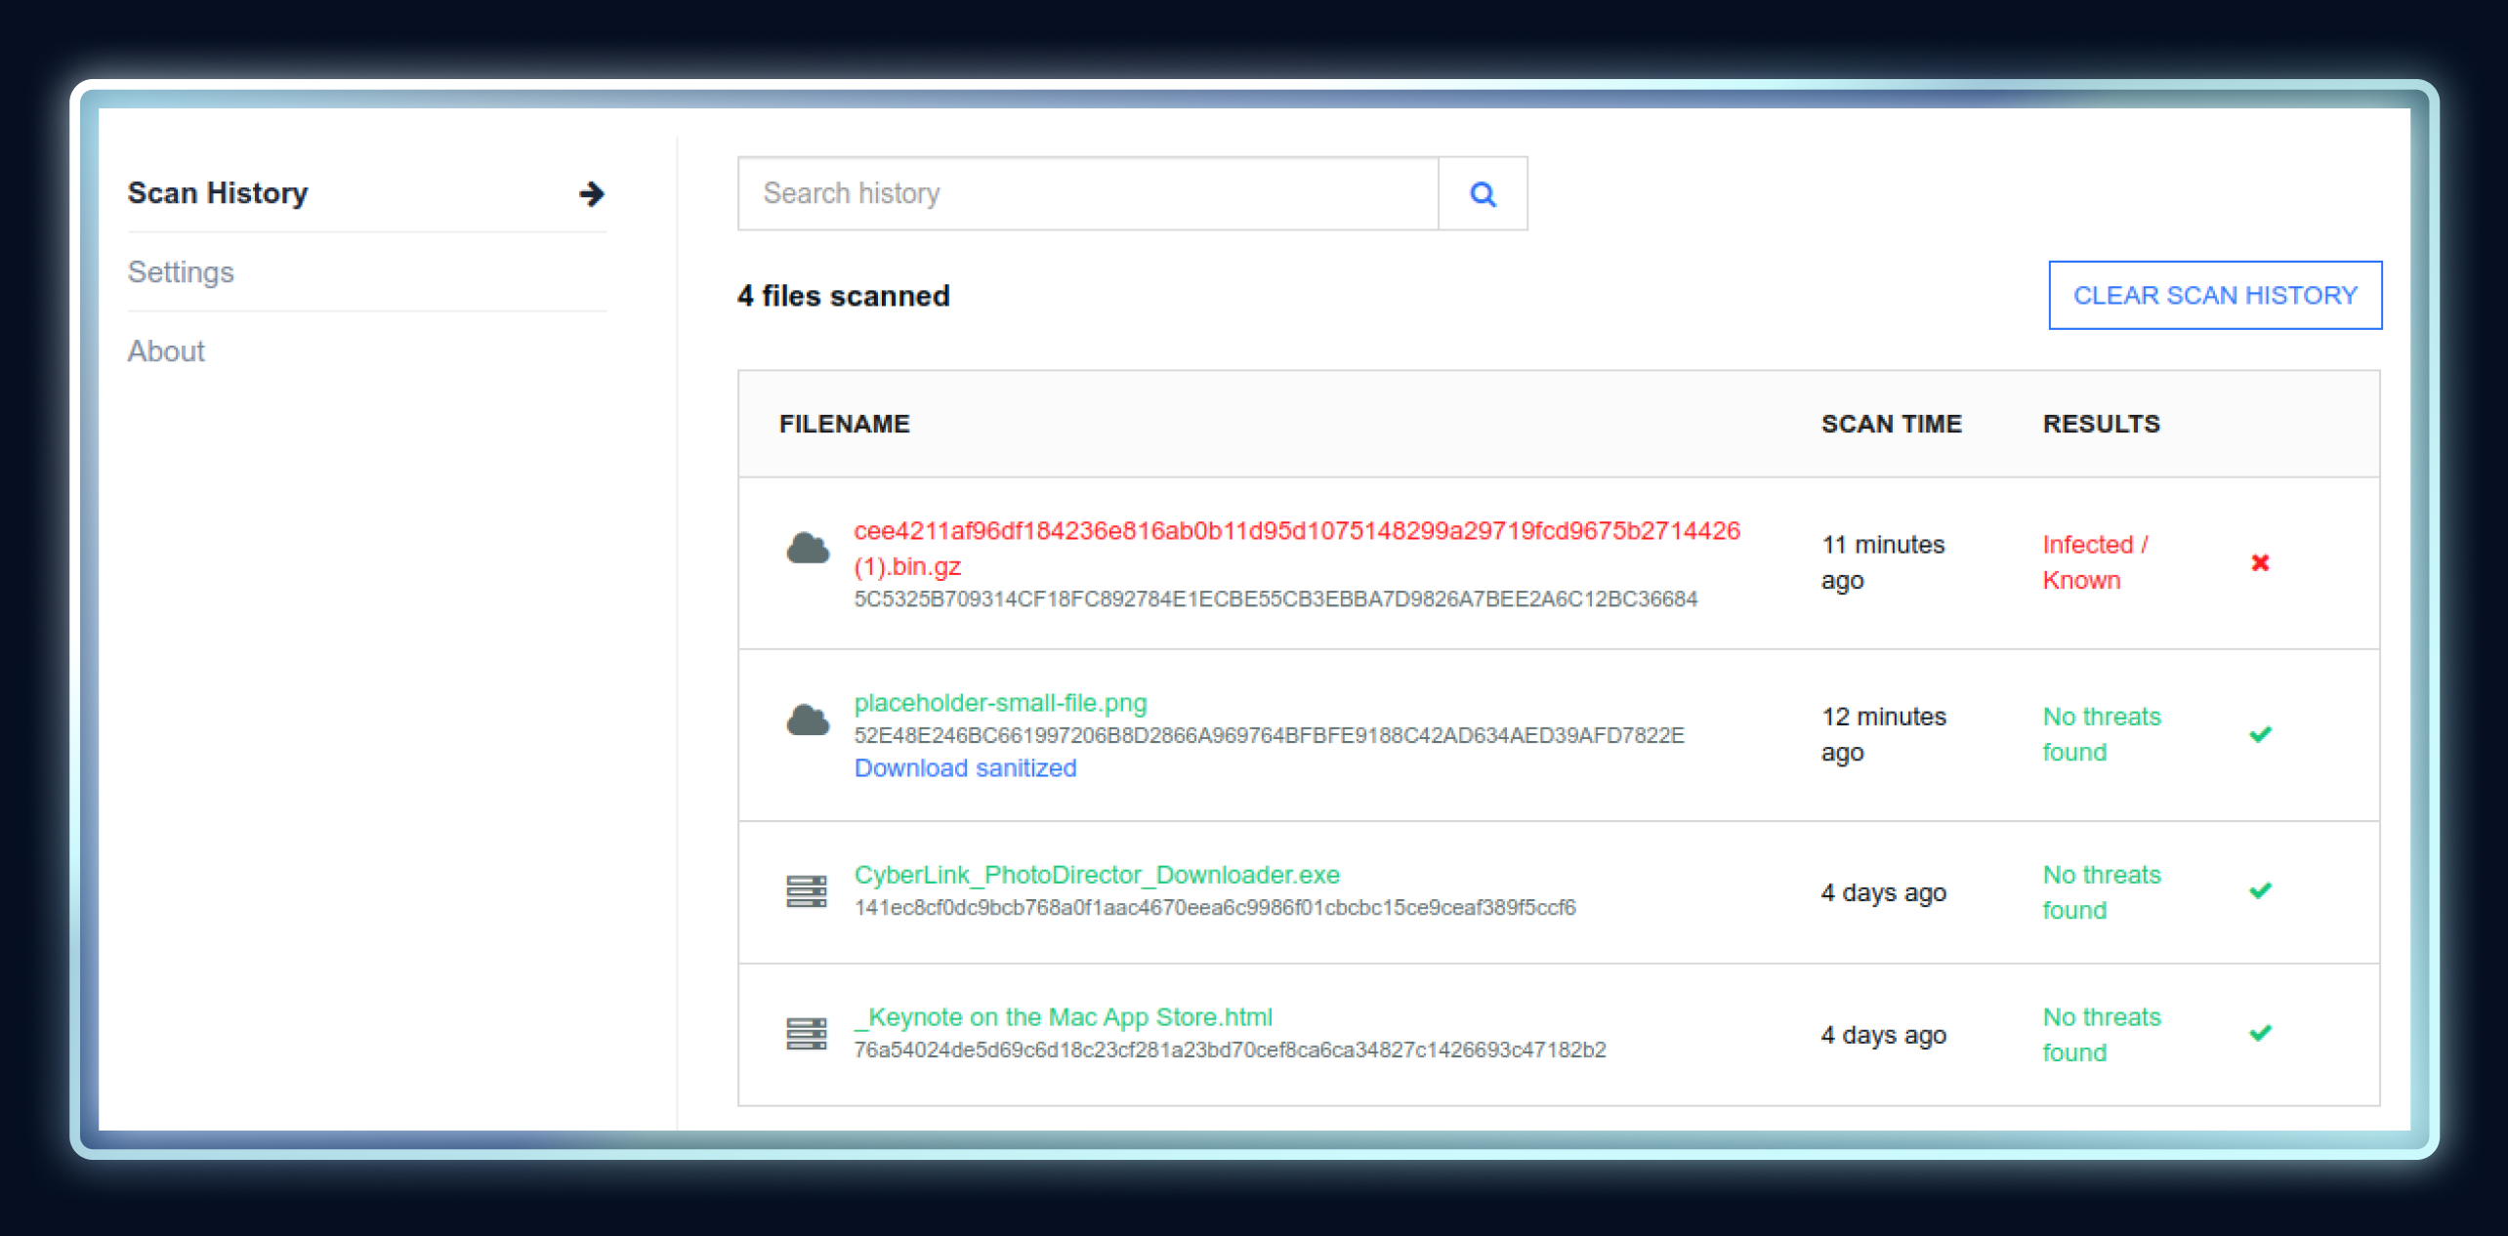Image resolution: width=2508 pixels, height=1236 pixels.
Task: Go to the Settings menu item
Action: [x=181, y=272]
